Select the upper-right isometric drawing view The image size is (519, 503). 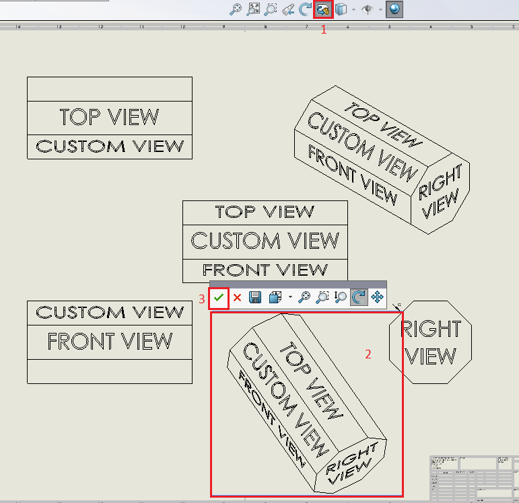click(x=382, y=160)
